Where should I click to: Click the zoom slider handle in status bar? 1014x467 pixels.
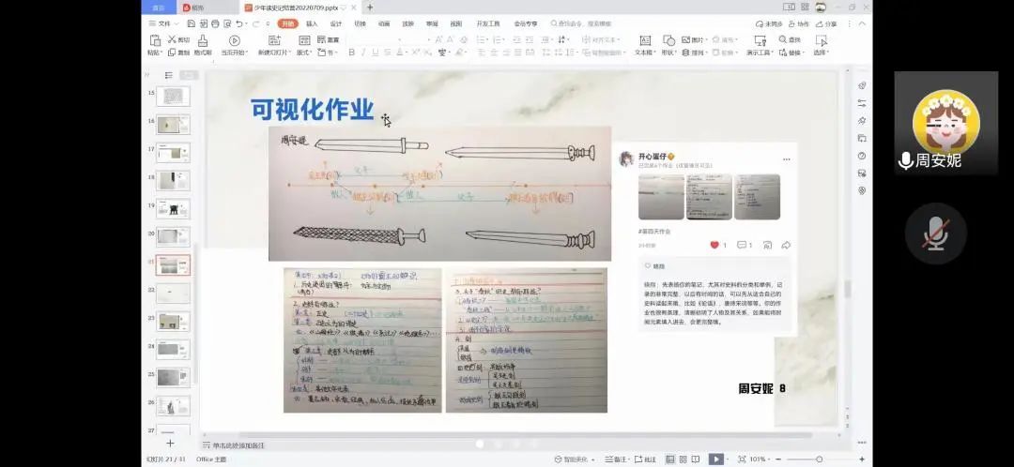pyautogui.click(x=820, y=459)
